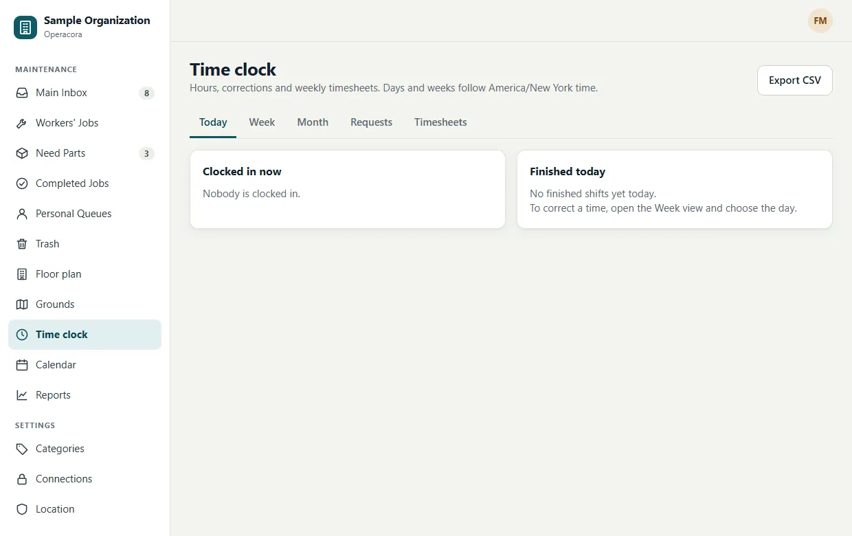
Task: Open the Trash section label
Action: (47, 244)
